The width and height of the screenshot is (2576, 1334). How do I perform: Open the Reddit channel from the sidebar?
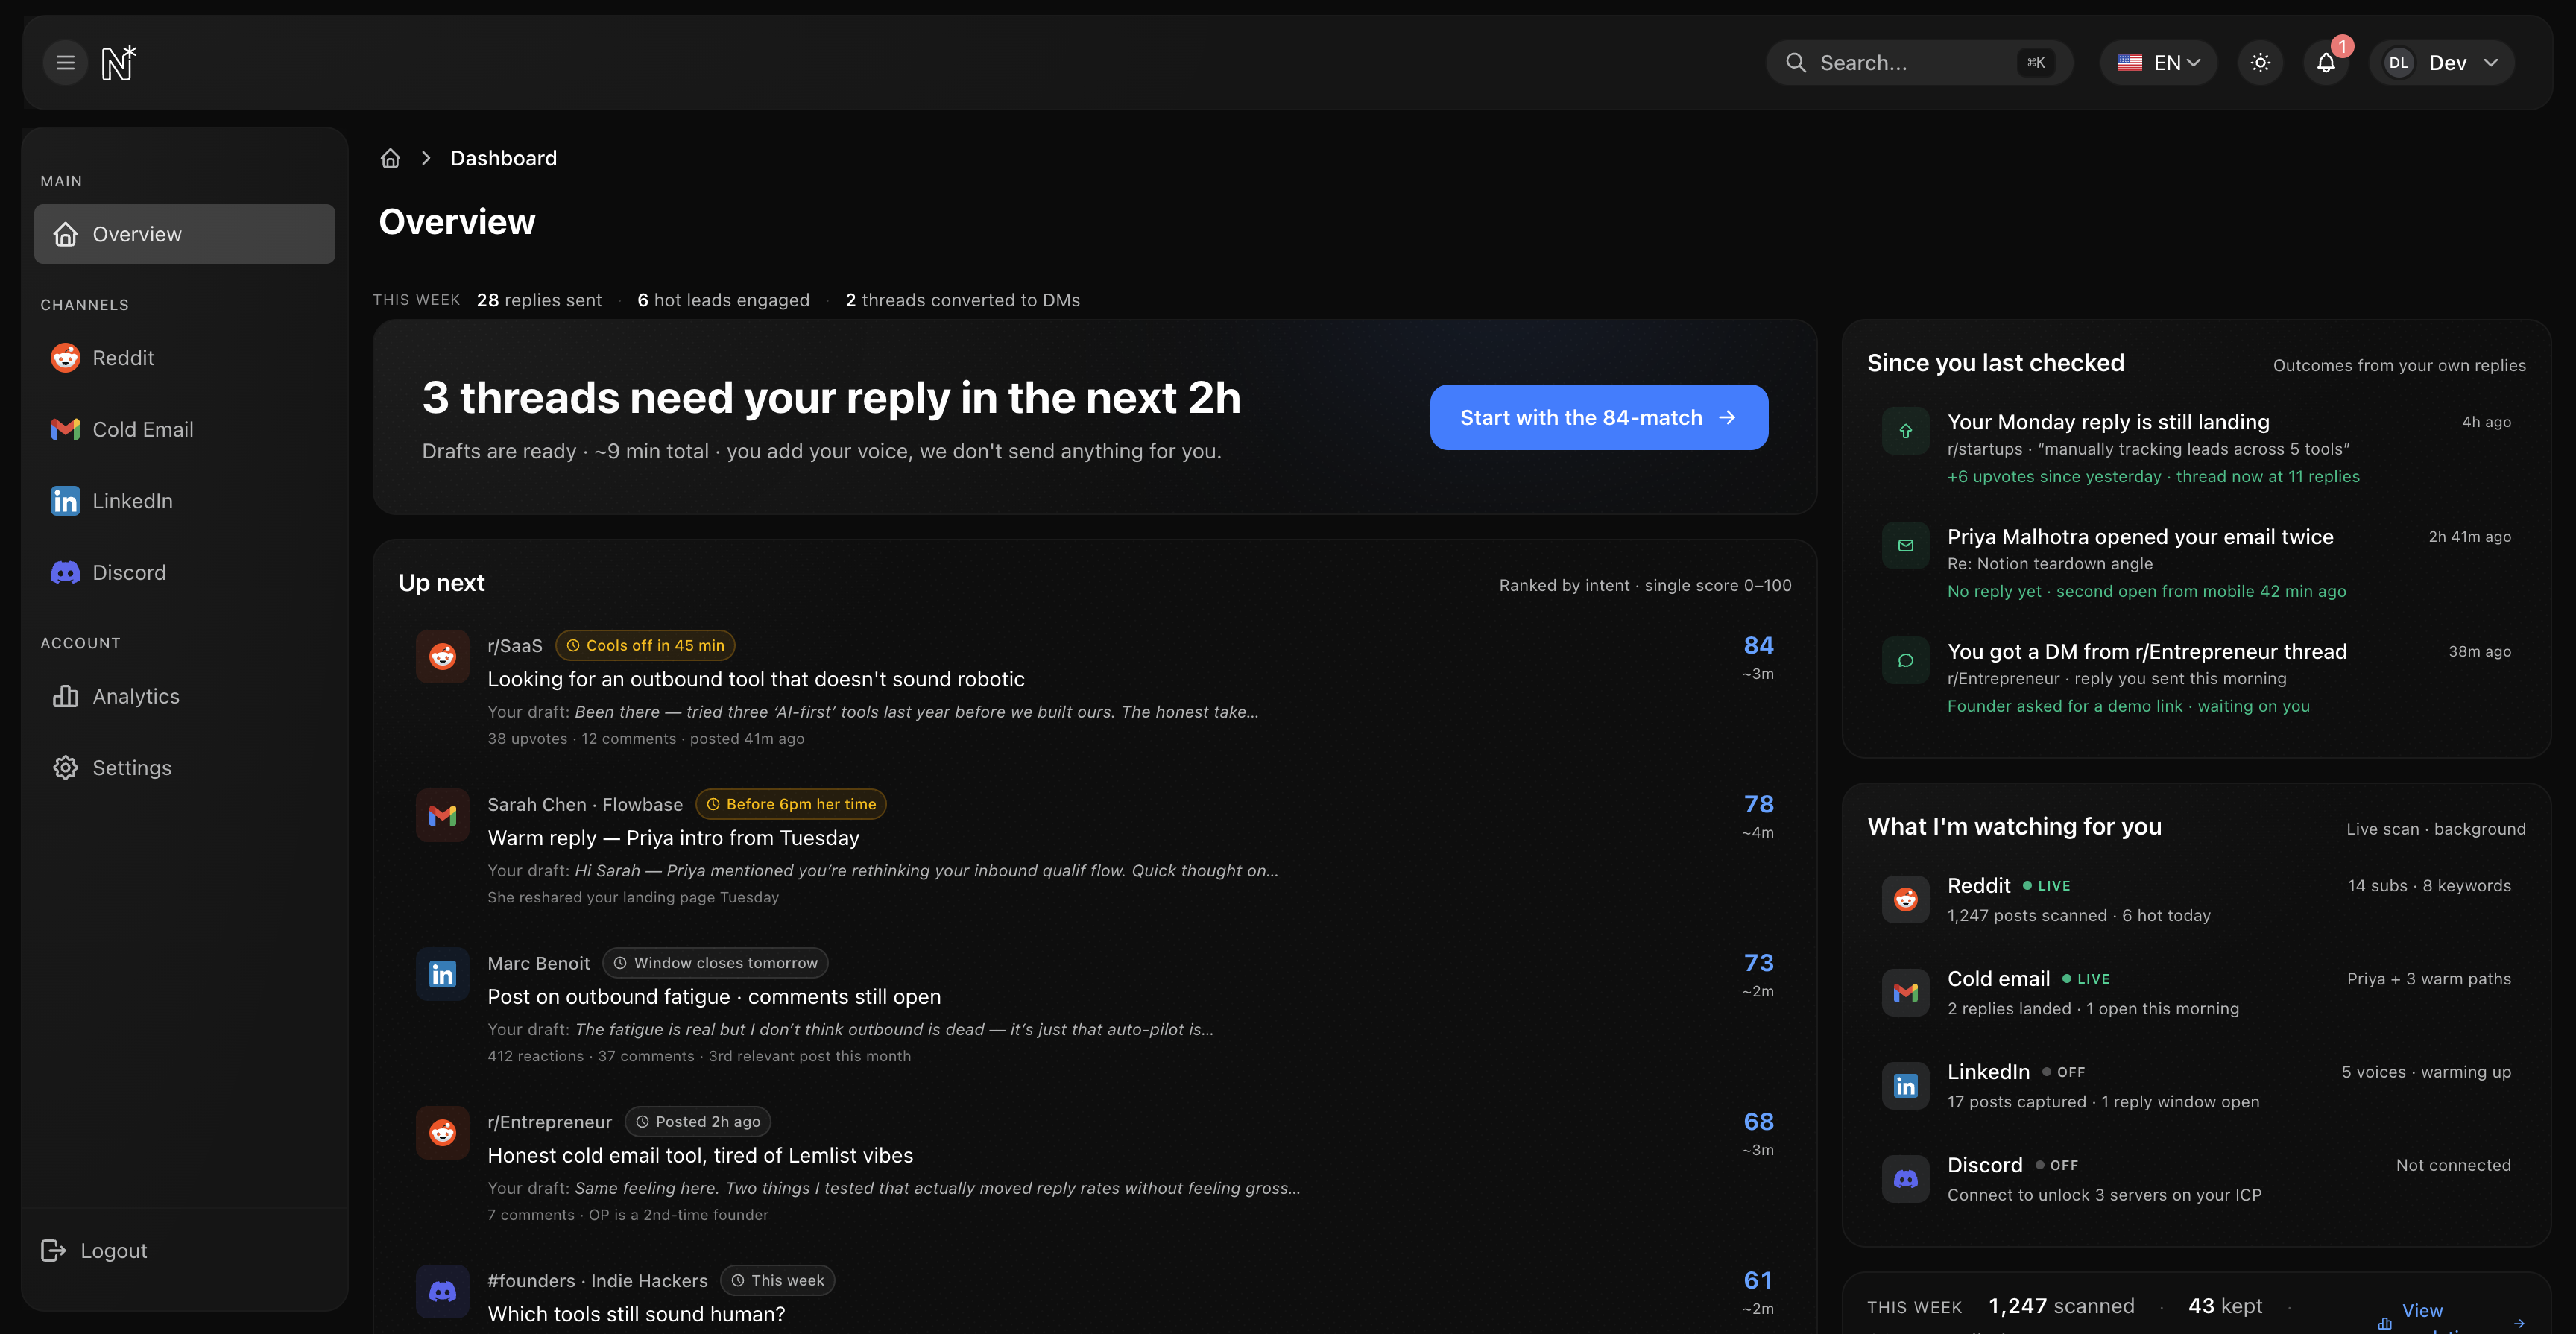point(122,357)
